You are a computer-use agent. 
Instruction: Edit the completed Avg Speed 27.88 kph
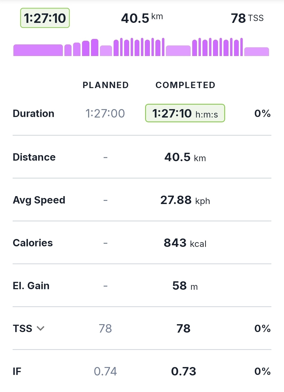tap(185, 200)
